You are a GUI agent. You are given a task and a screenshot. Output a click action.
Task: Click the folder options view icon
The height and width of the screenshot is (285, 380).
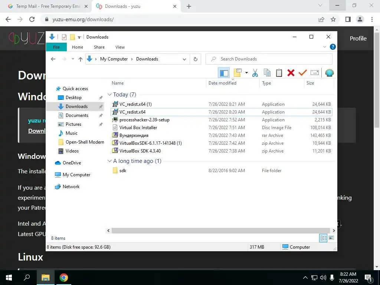[238, 73]
